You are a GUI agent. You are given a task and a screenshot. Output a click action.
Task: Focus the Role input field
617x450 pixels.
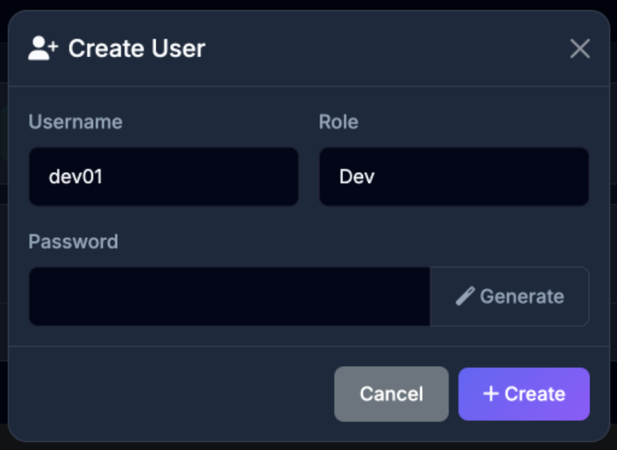point(454,177)
